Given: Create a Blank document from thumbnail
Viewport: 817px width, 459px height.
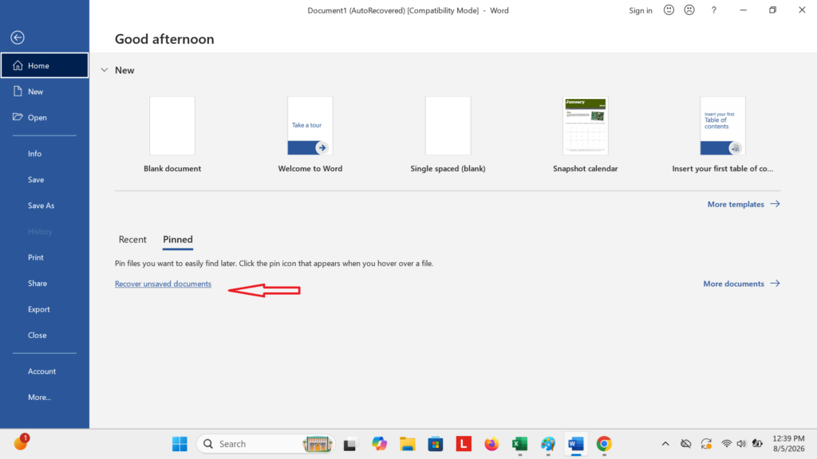Looking at the screenshot, I should point(172,126).
